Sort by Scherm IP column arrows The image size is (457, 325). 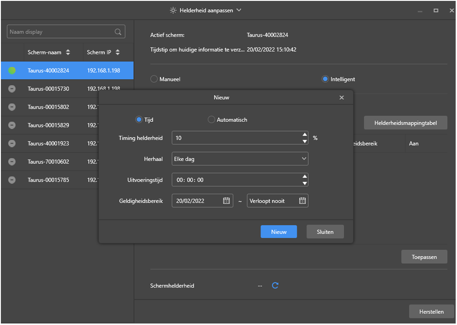point(117,52)
